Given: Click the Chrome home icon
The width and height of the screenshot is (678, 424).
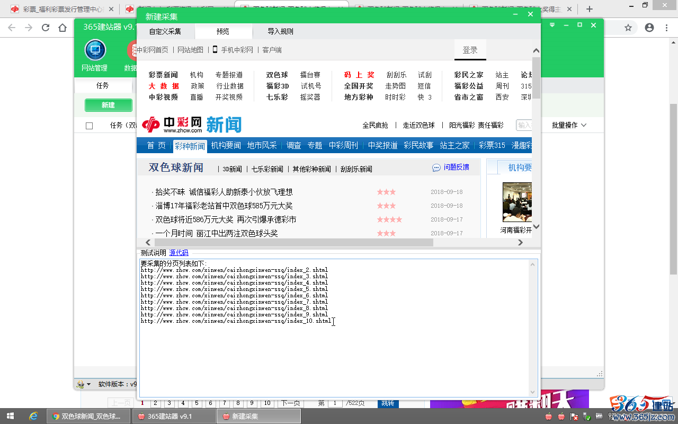Looking at the screenshot, I should [63, 28].
